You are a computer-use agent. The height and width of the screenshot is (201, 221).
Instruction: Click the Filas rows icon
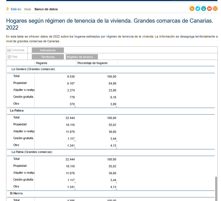(9, 57)
